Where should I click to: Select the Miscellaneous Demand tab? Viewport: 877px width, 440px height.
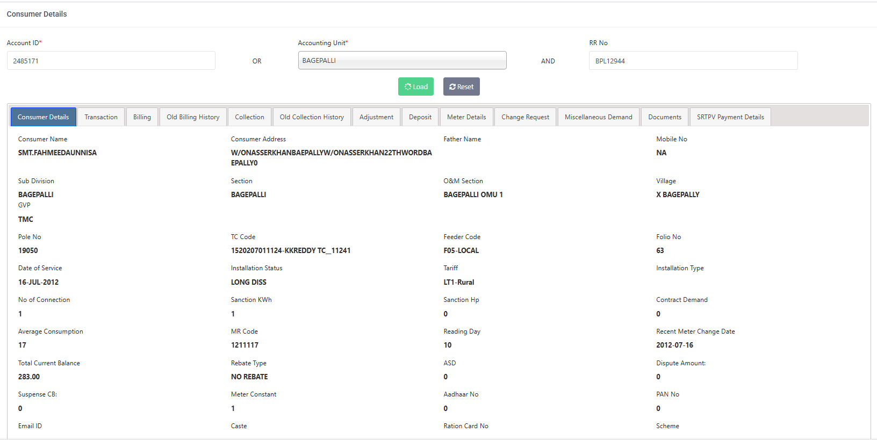click(598, 117)
